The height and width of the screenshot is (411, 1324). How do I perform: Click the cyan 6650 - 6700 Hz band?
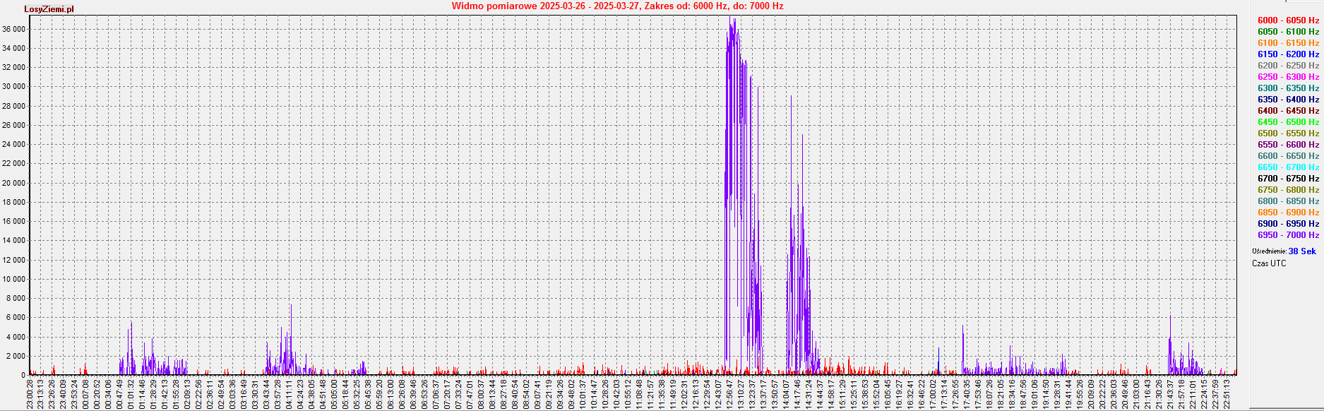[x=1288, y=167]
